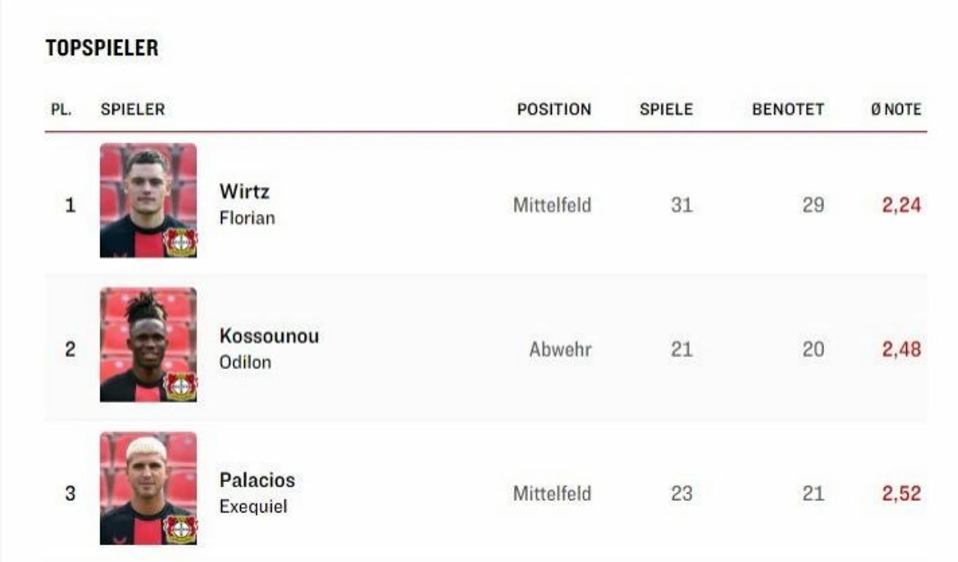
Task: Click the PL. column header
Action: (x=61, y=110)
